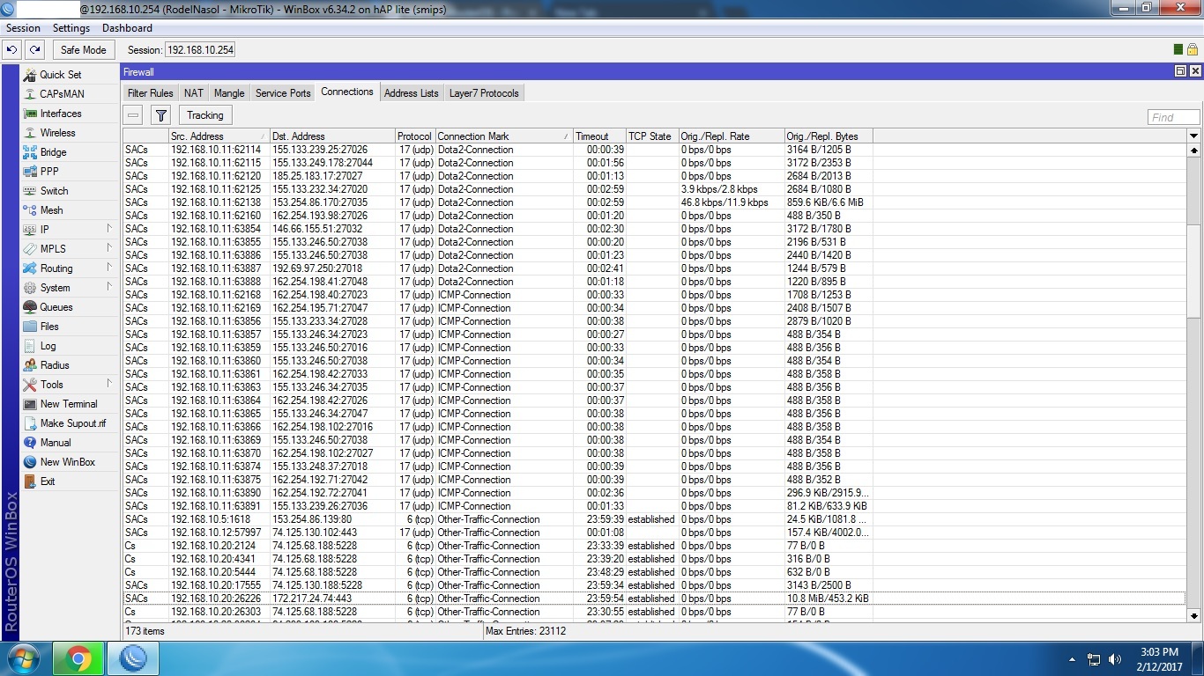Switch to Filter Rules tab
The image size is (1204, 676).
click(150, 93)
